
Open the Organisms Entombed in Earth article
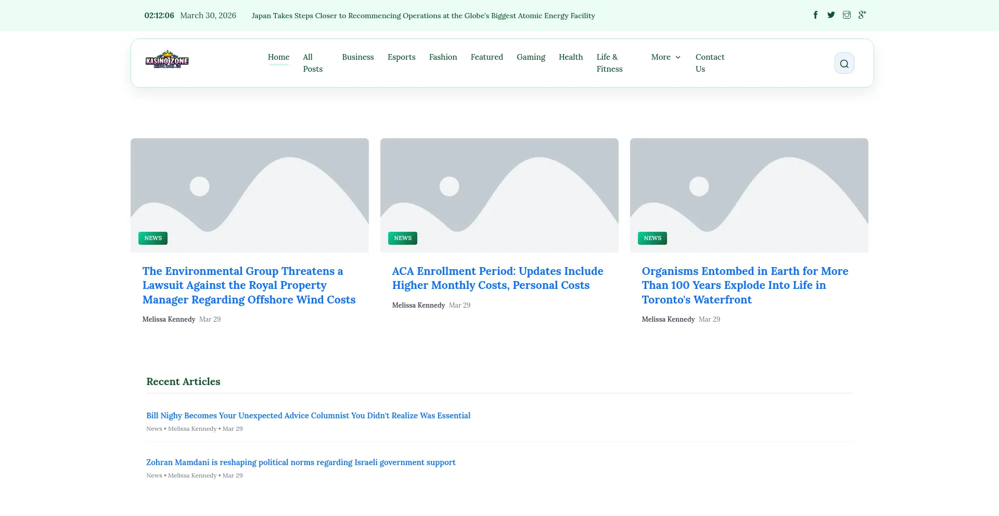pyautogui.click(x=745, y=285)
